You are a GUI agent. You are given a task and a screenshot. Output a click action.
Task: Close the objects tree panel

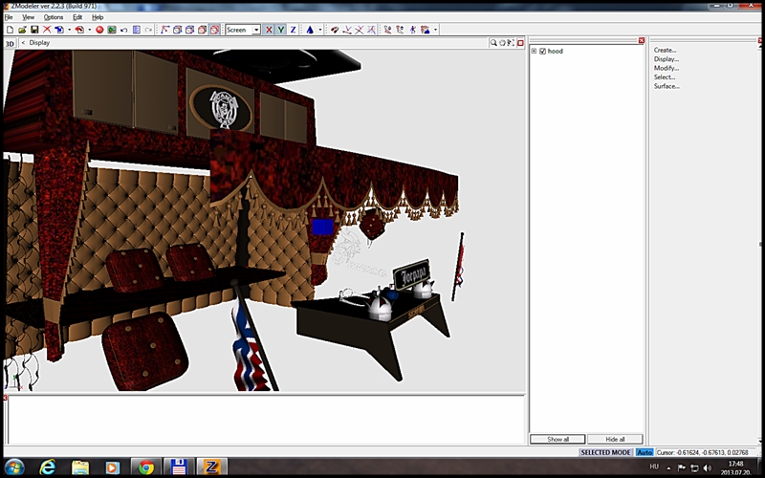(642, 40)
